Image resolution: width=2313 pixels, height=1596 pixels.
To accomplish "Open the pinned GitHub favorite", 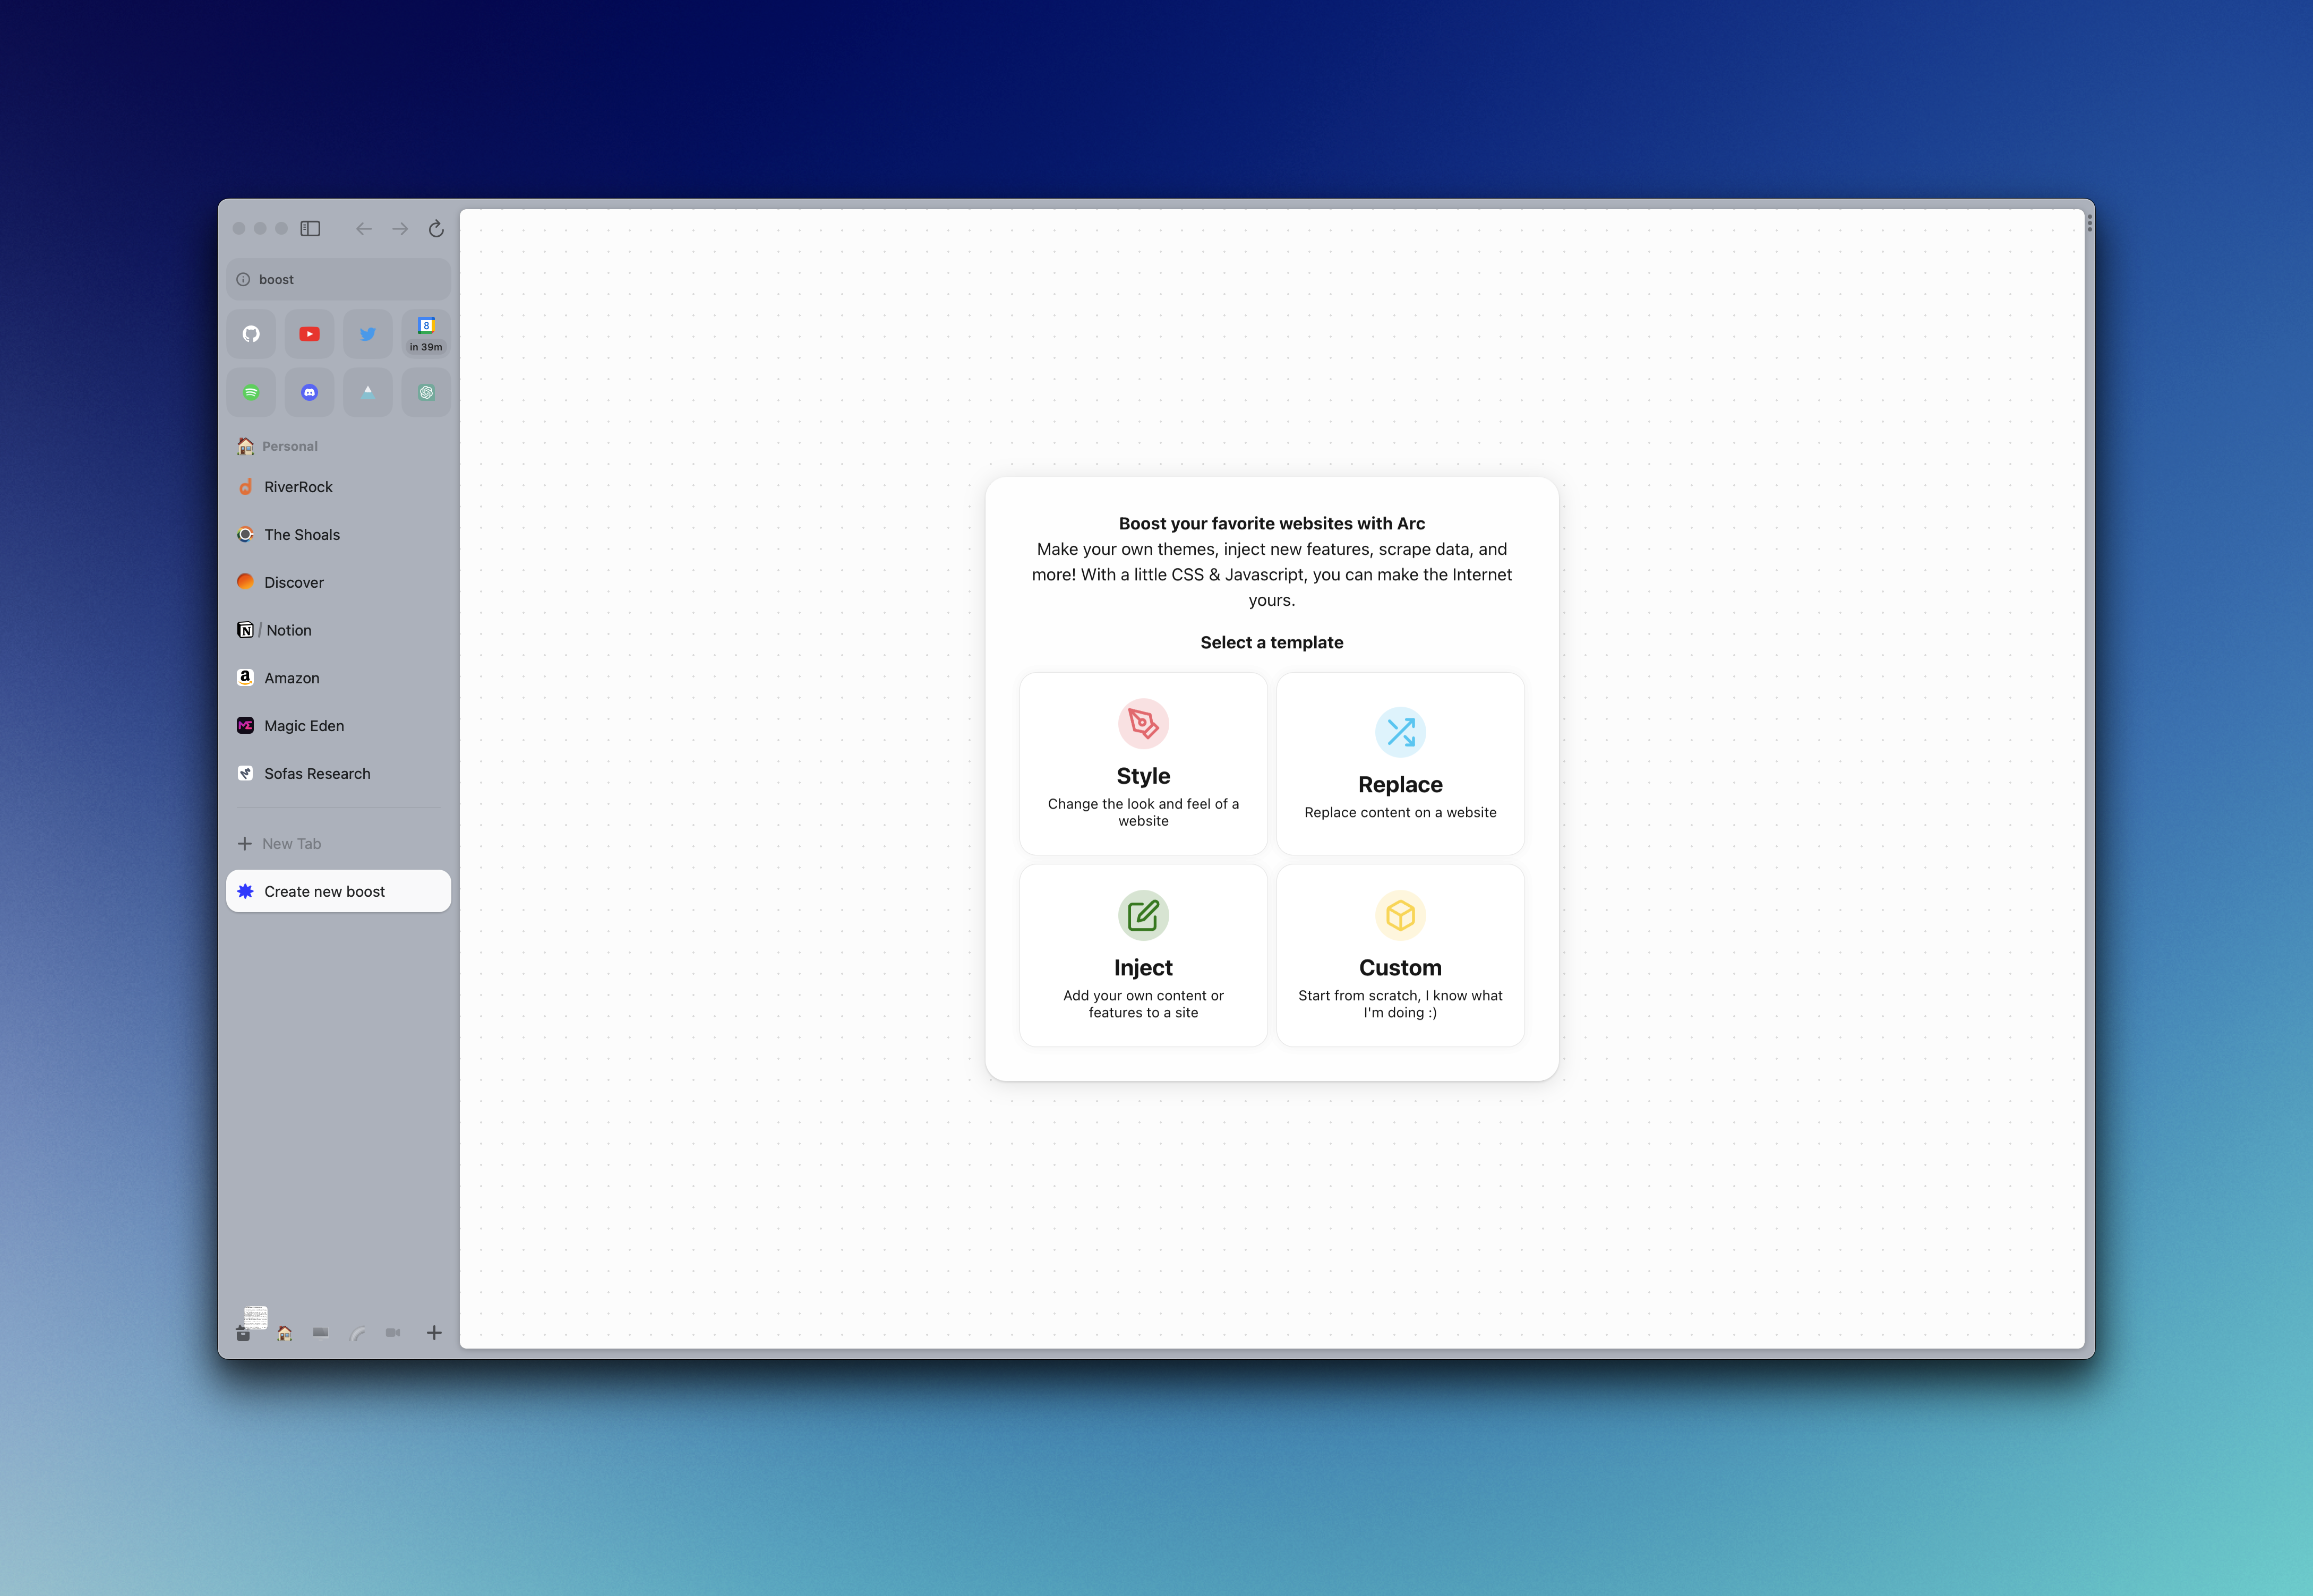I will coord(251,334).
